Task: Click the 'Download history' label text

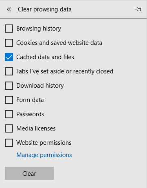Action: point(40,86)
